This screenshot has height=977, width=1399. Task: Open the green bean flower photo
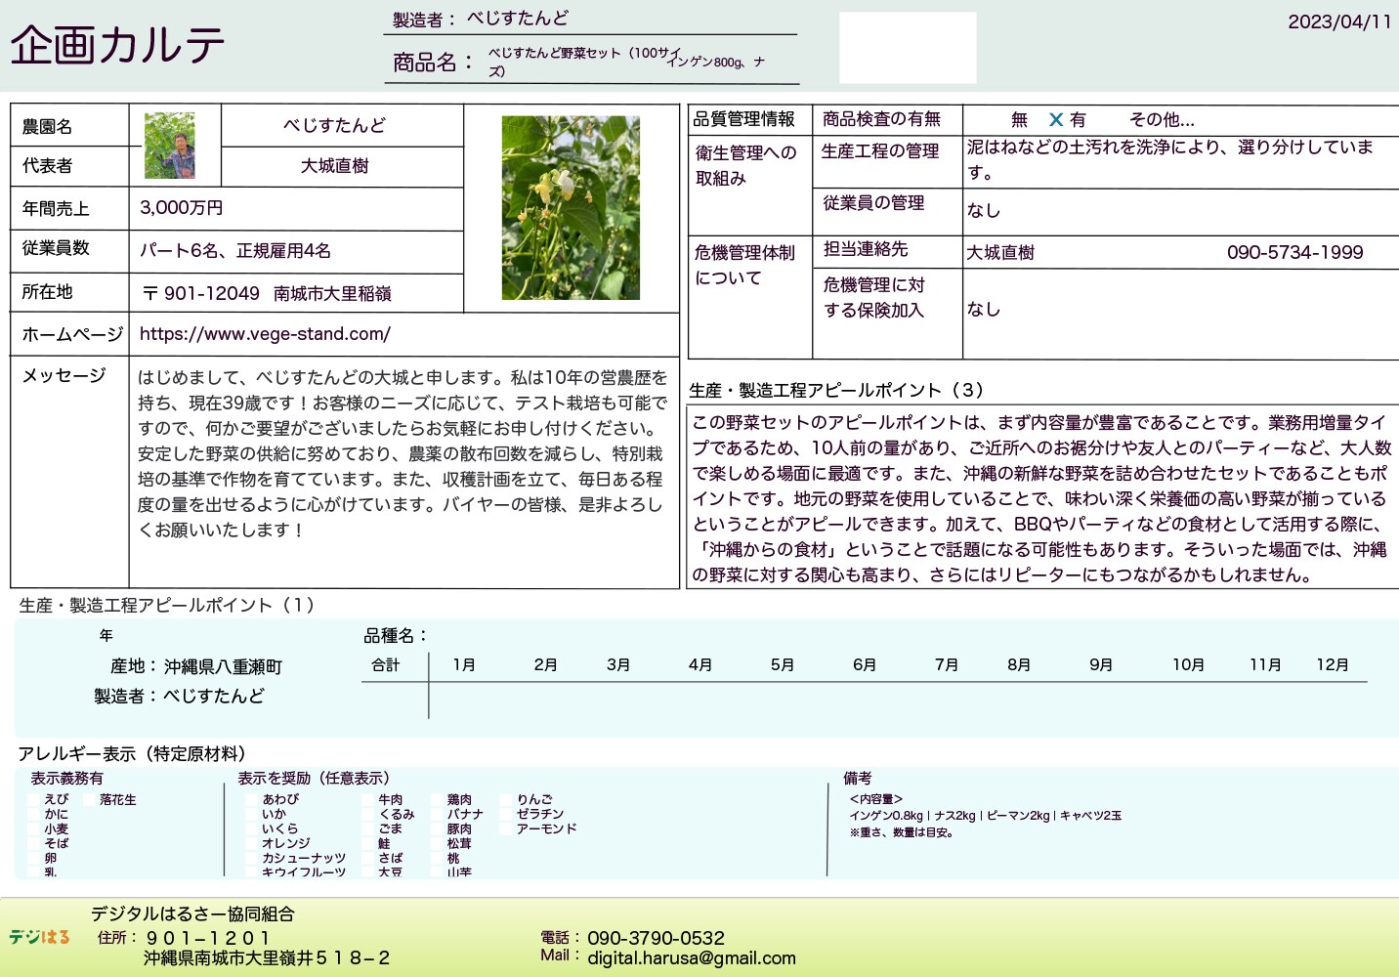click(x=571, y=208)
